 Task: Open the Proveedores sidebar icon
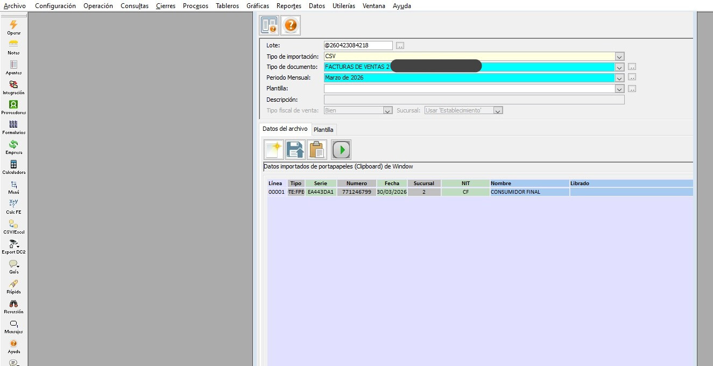[x=13, y=105]
